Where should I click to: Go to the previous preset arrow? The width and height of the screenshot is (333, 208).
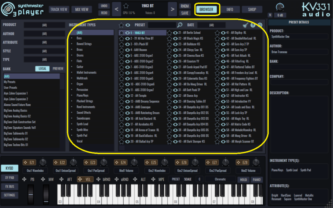[x=117, y=9]
